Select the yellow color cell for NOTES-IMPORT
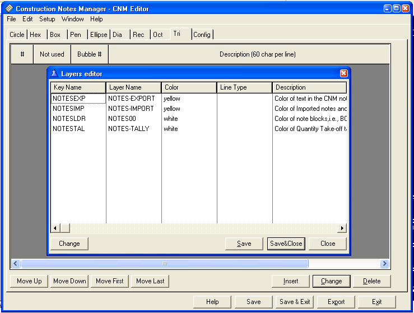 tap(172, 109)
